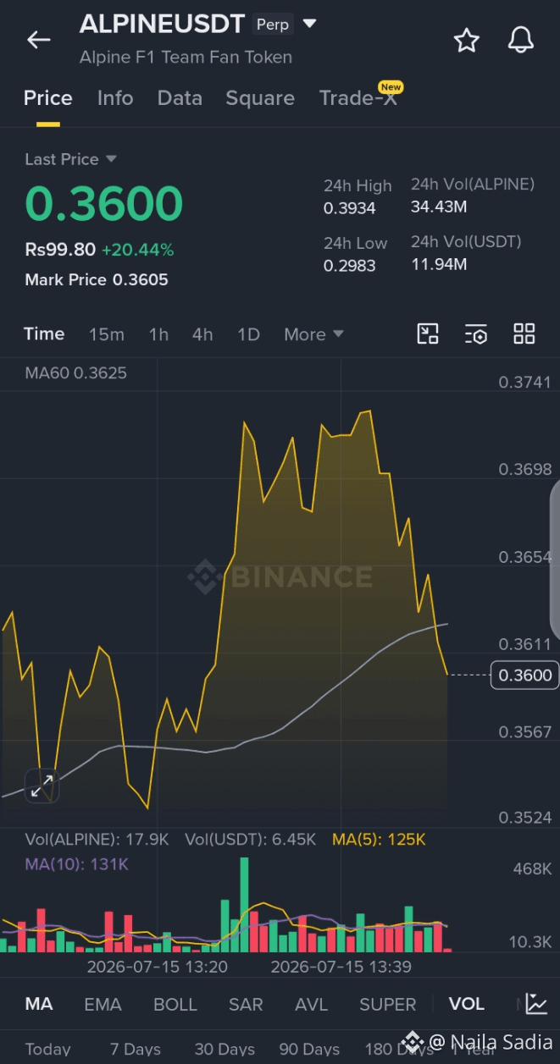Toggle the EMA indicator
This screenshot has width=560, height=1064.
tap(103, 1005)
